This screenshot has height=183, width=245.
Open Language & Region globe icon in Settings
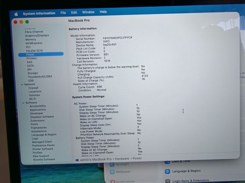pos(167,171)
